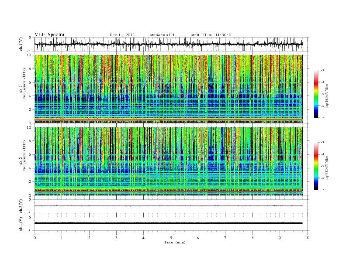346x267 pixels.
Task: Click the thick ch.4 voltage trace
Action: 168,223
